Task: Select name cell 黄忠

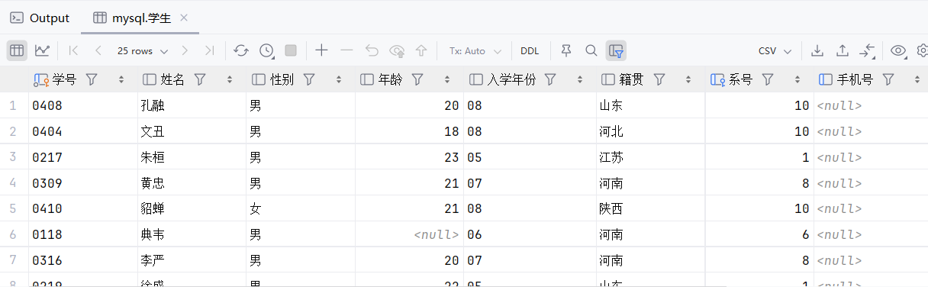Action: point(192,183)
